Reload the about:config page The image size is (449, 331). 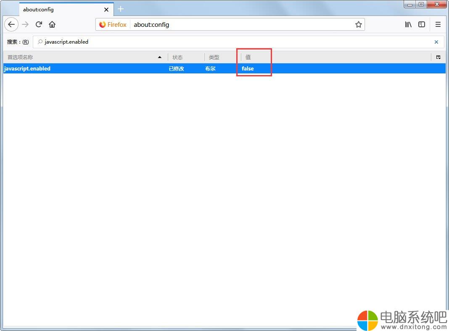tap(39, 25)
